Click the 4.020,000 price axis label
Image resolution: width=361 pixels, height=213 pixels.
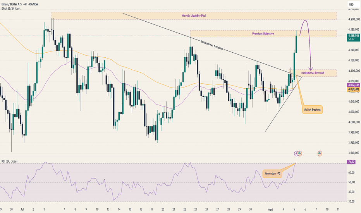point(354,112)
